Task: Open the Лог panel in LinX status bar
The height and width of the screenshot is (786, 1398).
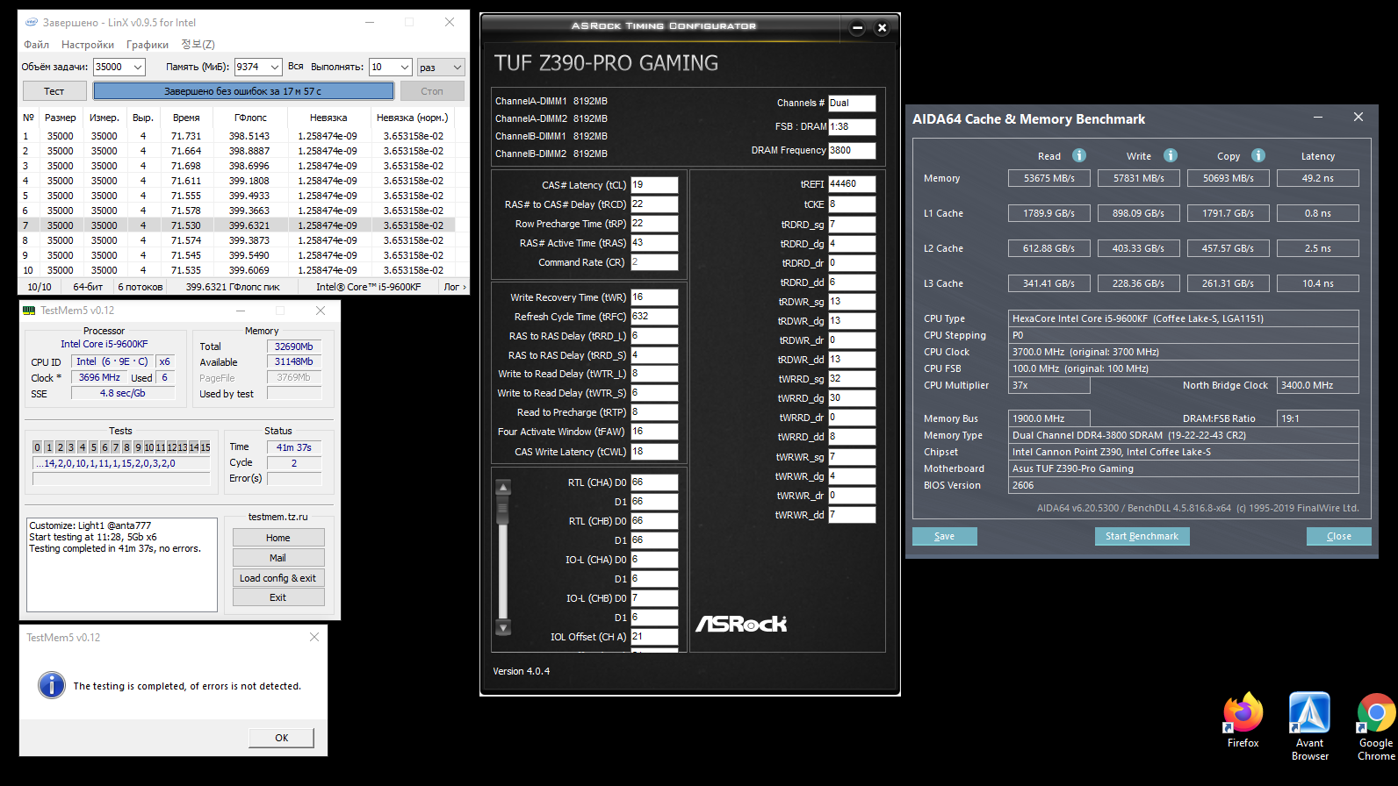Action: [x=455, y=287]
